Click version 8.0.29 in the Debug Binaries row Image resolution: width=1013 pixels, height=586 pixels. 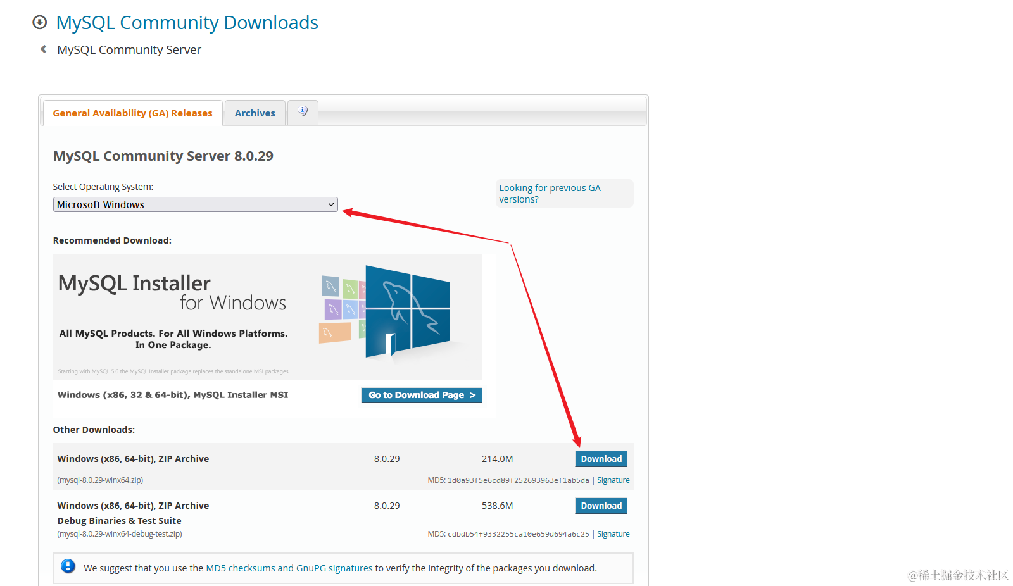point(387,506)
